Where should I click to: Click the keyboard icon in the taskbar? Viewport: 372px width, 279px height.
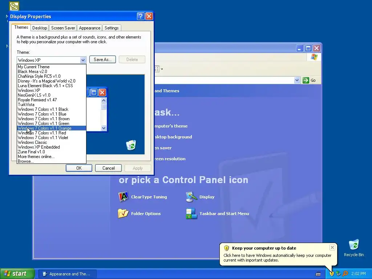point(318,274)
